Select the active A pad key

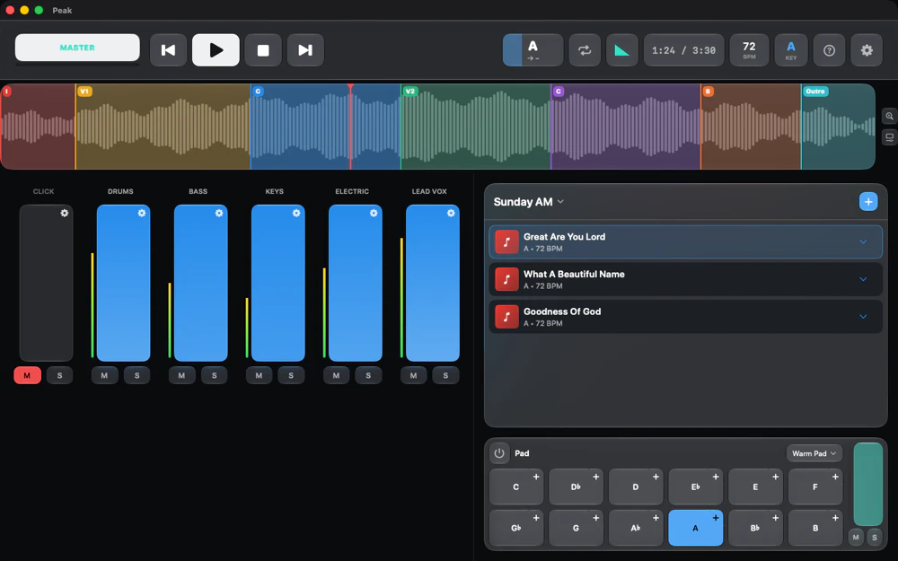tap(695, 528)
